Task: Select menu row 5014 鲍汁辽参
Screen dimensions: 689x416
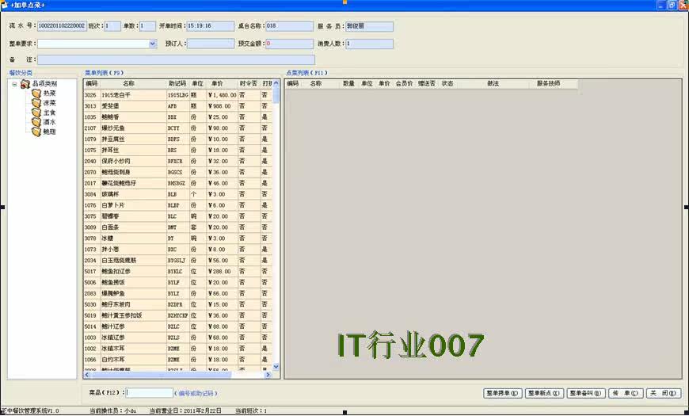Action: pyautogui.click(x=178, y=326)
